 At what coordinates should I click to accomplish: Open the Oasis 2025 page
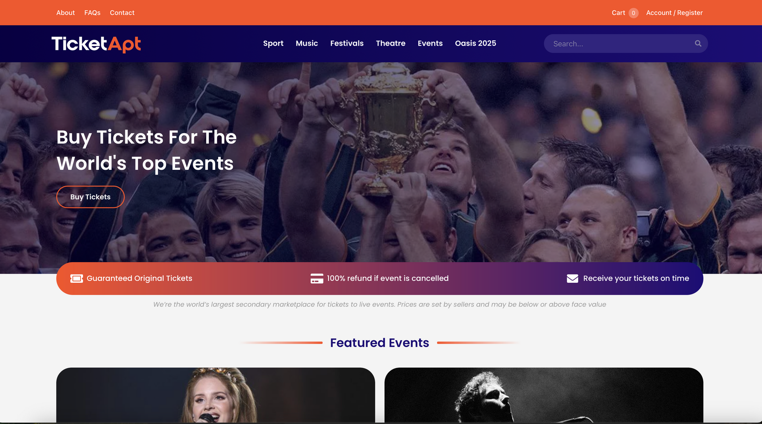tap(475, 43)
